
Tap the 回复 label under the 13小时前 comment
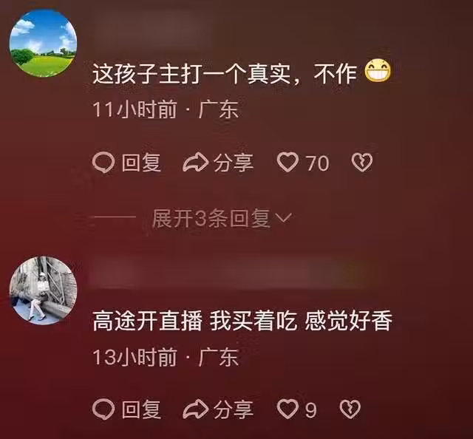pos(141,409)
